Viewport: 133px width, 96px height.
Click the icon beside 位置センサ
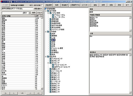tap(51, 69)
